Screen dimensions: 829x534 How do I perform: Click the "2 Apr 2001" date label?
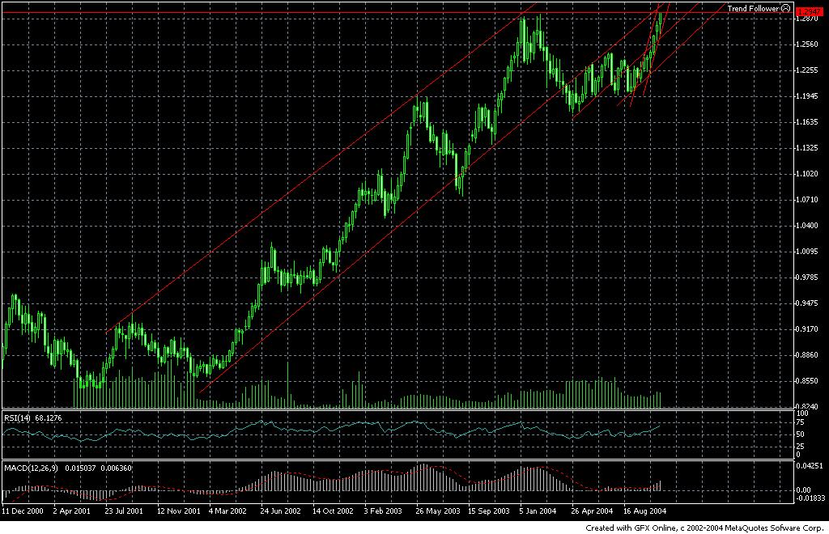point(71,511)
